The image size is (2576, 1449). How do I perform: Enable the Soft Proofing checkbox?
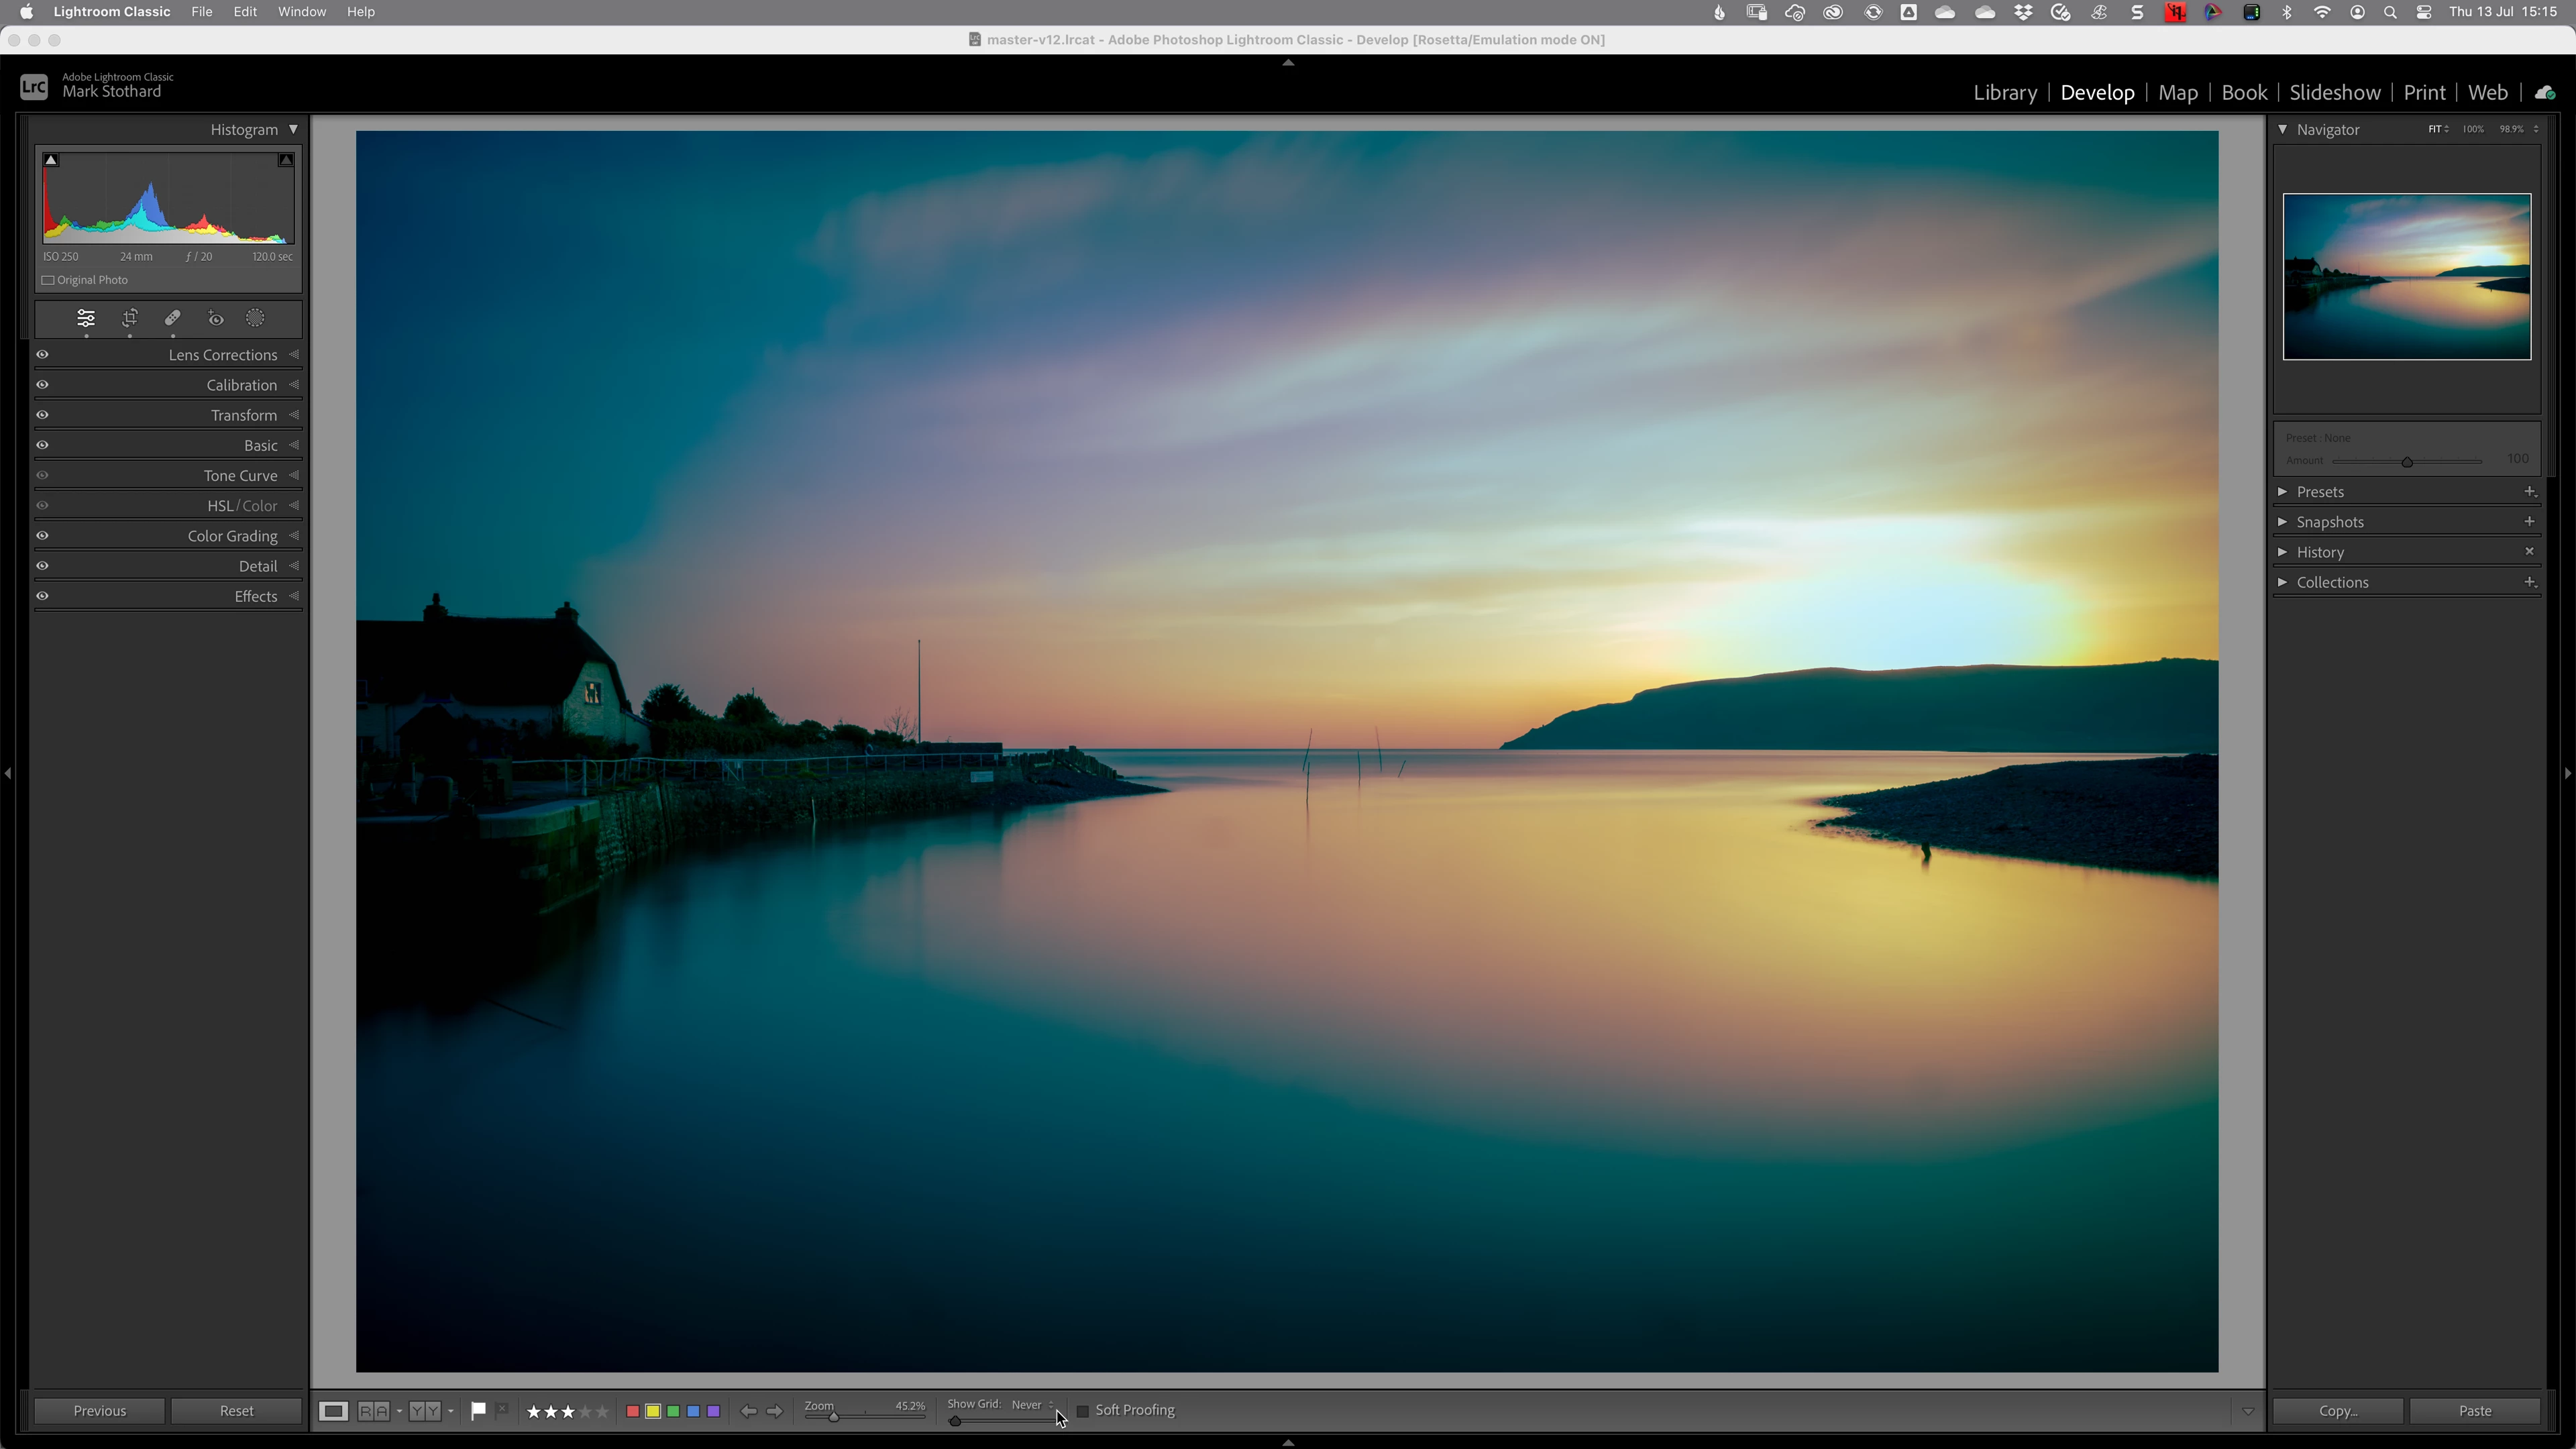point(1082,1411)
